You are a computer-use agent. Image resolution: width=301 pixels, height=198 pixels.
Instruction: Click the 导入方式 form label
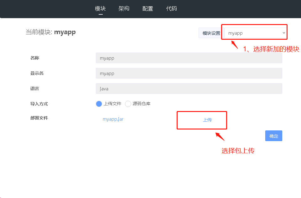(x=39, y=104)
